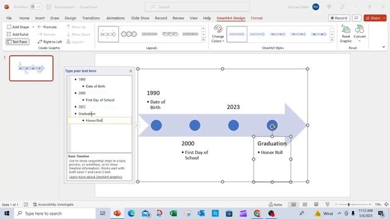Click the Save icon in title bar
This screenshot has height=219, width=390.
(49, 7)
